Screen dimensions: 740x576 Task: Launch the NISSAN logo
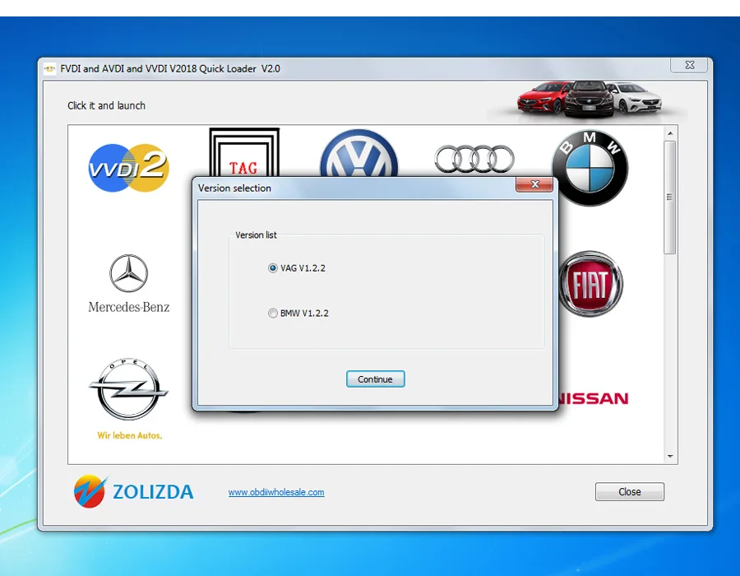pos(593,398)
